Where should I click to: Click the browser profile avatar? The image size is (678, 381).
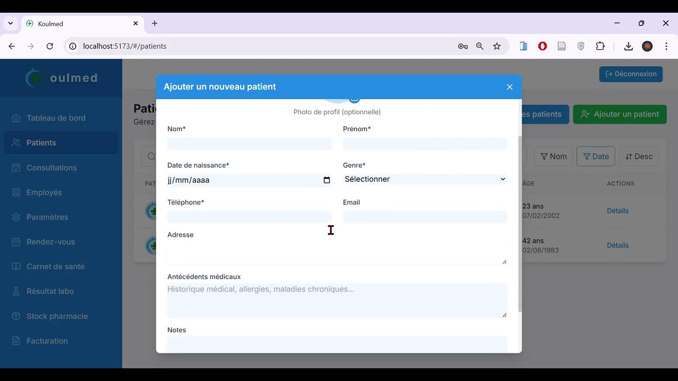(647, 47)
